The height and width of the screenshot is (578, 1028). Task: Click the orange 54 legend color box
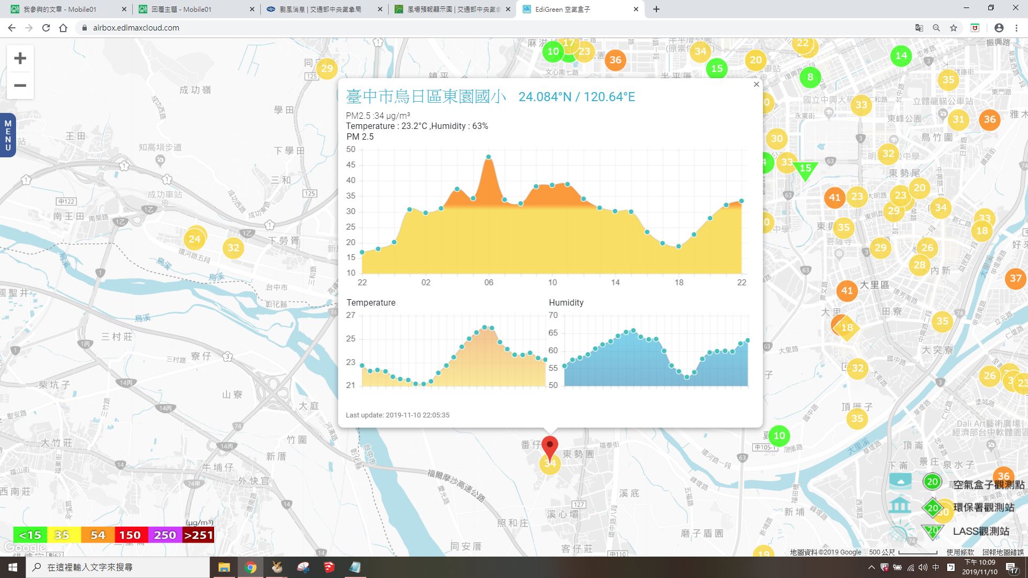click(x=97, y=535)
